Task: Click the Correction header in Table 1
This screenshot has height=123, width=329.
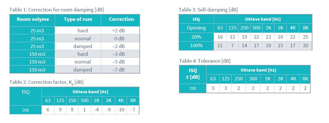Action: (121, 19)
